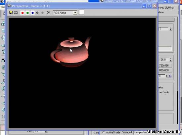Show the alpha channel half-circle icon

coord(37,13)
